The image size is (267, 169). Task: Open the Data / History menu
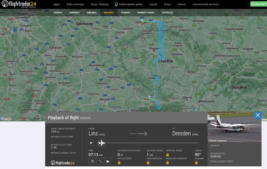pyautogui.click(x=100, y=4)
